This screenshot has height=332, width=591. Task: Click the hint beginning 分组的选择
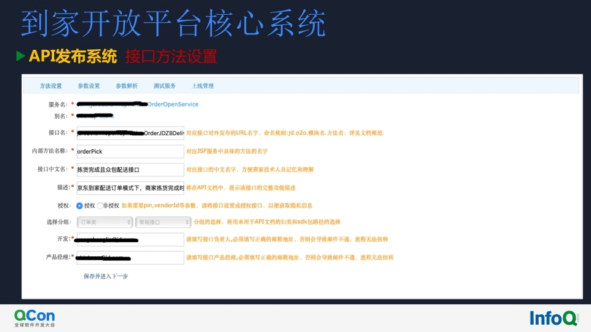point(267,222)
